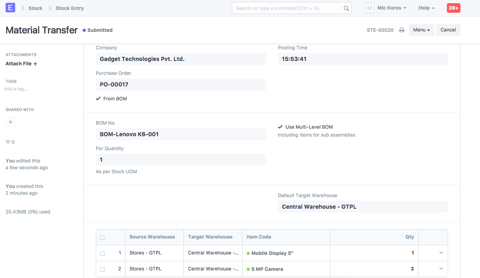This screenshot has height=278, width=480.
Task: Open the Help dropdown menu
Action: pyautogui.click(x=426, y=8)
